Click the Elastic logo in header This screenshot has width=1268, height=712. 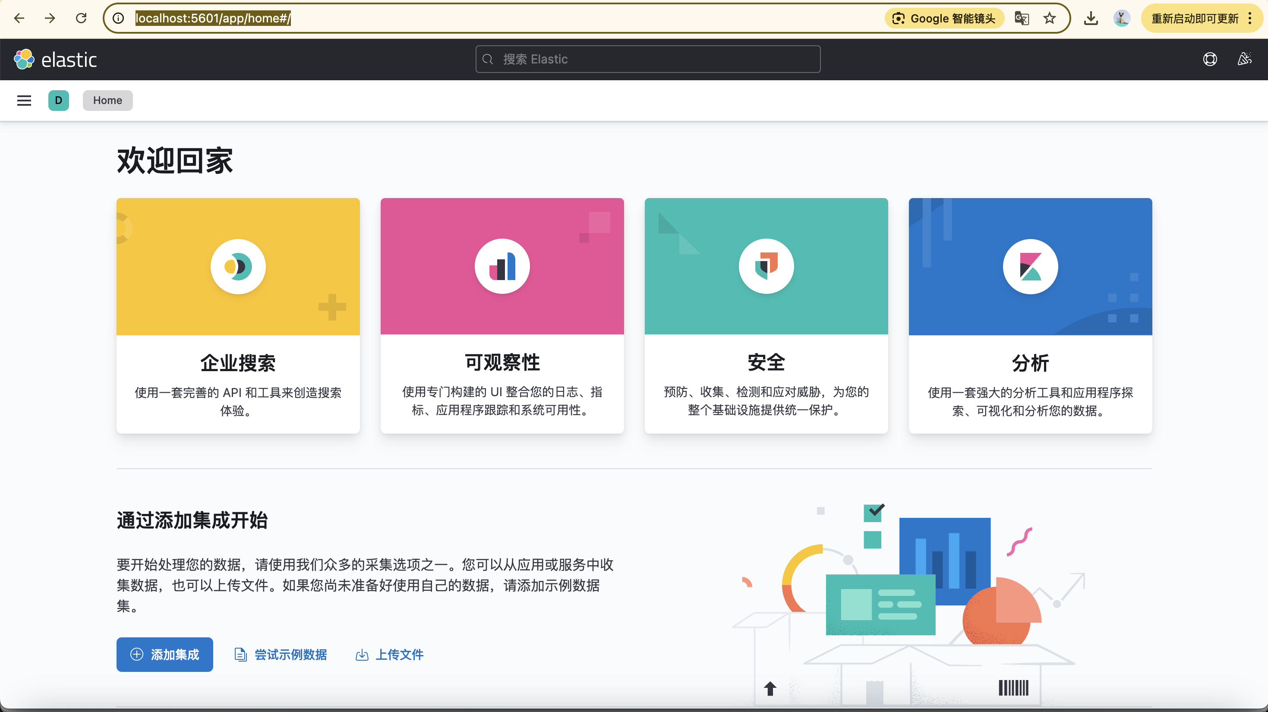(55, 60)
